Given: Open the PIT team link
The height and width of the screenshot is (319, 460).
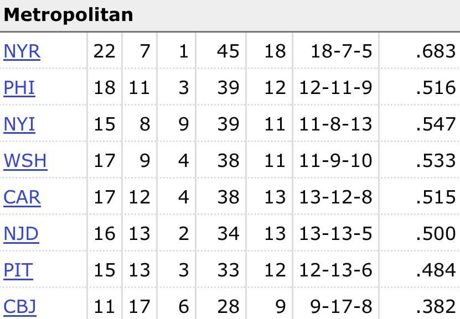Looking at the screenshot, I should pyautogui.click(x=18, y=270).
